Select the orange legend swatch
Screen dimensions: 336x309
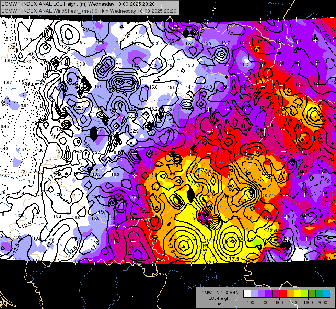pos(290,294)
